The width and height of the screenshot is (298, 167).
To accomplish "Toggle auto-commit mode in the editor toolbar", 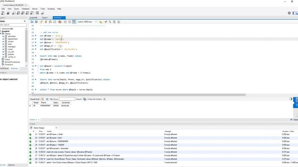I will pyautogui.click(x=74, y=22).
